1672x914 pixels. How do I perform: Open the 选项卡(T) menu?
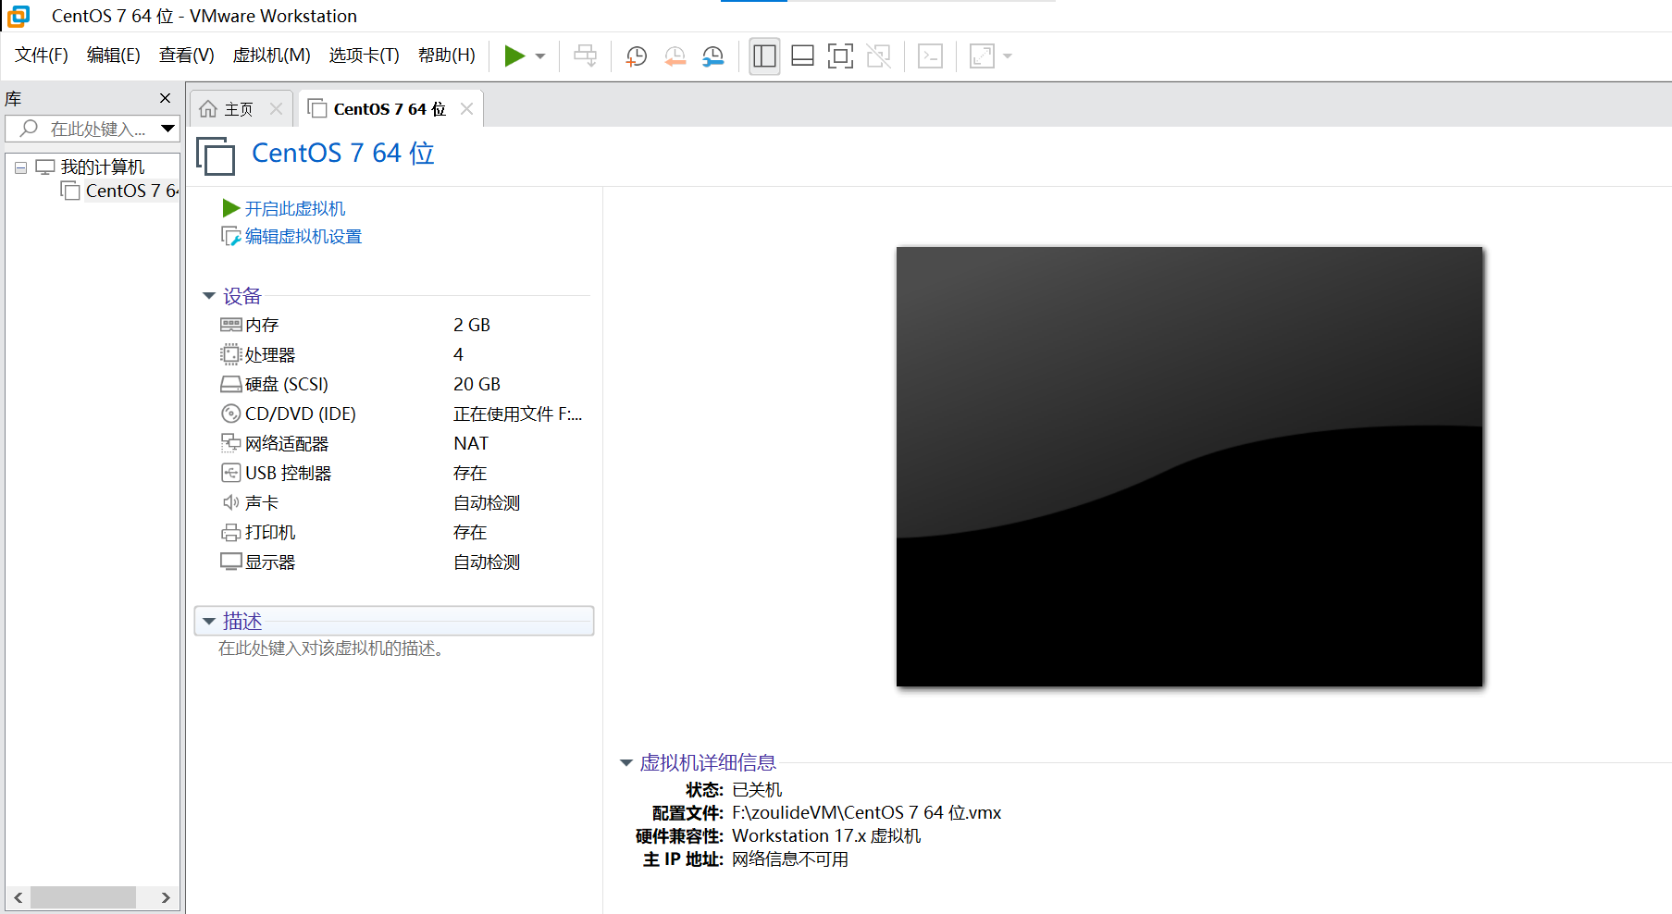click(x=365, y=56)
